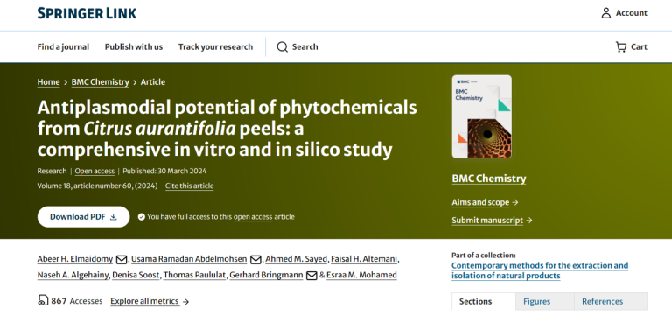Click the open access link in access notice

253,217
